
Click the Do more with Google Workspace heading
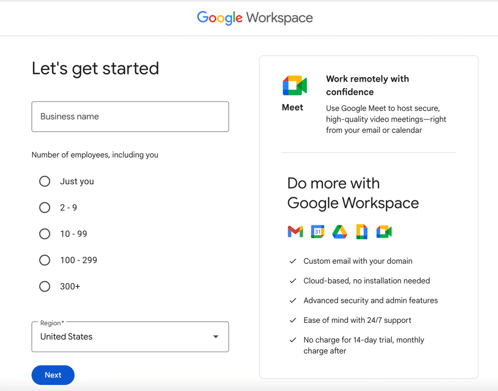(x=353, y=194)
